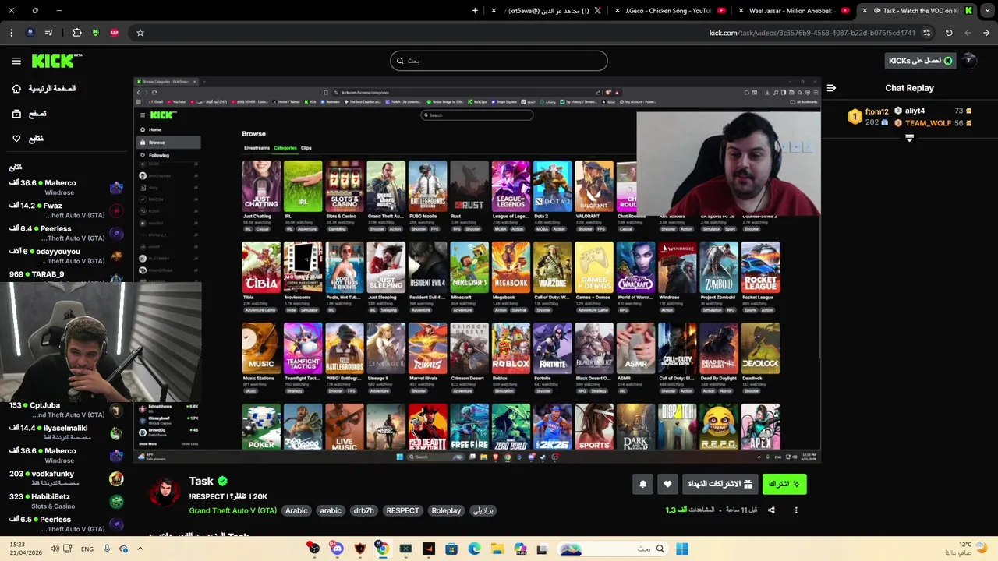
Task: Toggle the volume icon in system tray
Action: (x=55, y=549)
